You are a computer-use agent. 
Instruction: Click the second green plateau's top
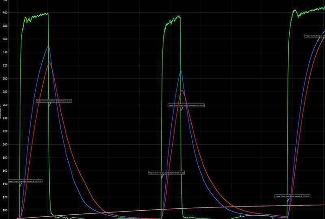[x=173, y=19]
